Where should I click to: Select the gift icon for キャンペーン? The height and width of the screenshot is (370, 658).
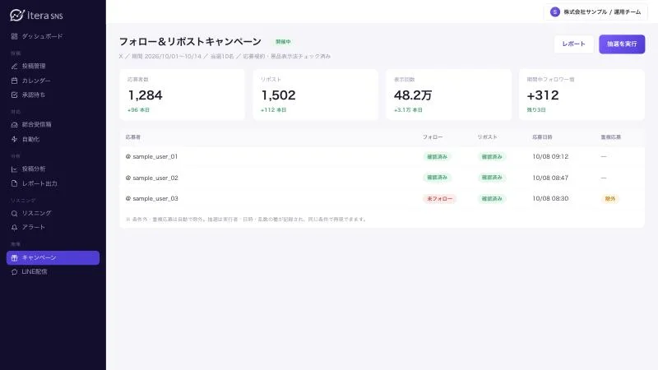click(14, 258)
